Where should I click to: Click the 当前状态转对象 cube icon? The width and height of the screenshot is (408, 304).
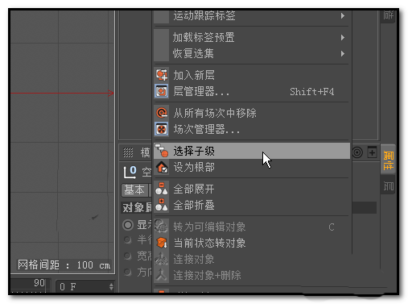[x=162, y=243]
